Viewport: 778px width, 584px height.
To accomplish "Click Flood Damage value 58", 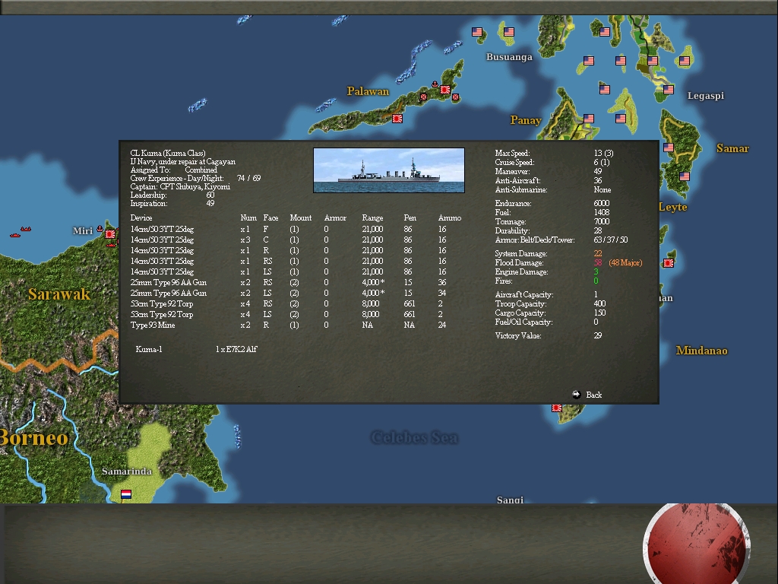I will 597,262.
